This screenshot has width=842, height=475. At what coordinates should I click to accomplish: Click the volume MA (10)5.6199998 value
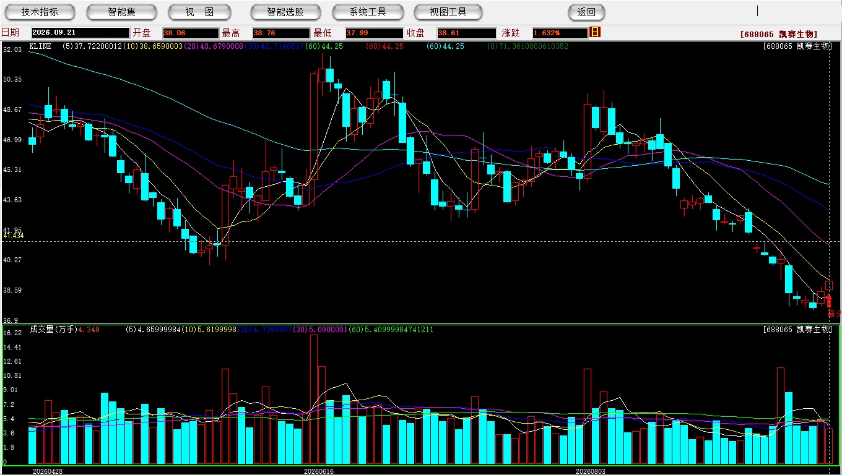click(209, 330)
